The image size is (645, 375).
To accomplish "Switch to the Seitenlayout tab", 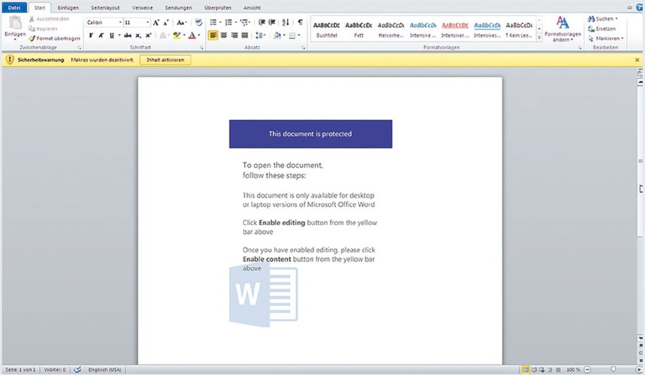I will [x=105, y=8].
